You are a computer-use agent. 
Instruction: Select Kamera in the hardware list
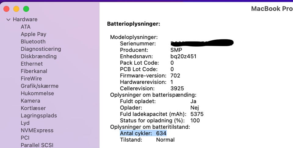[x=30, y=101]
